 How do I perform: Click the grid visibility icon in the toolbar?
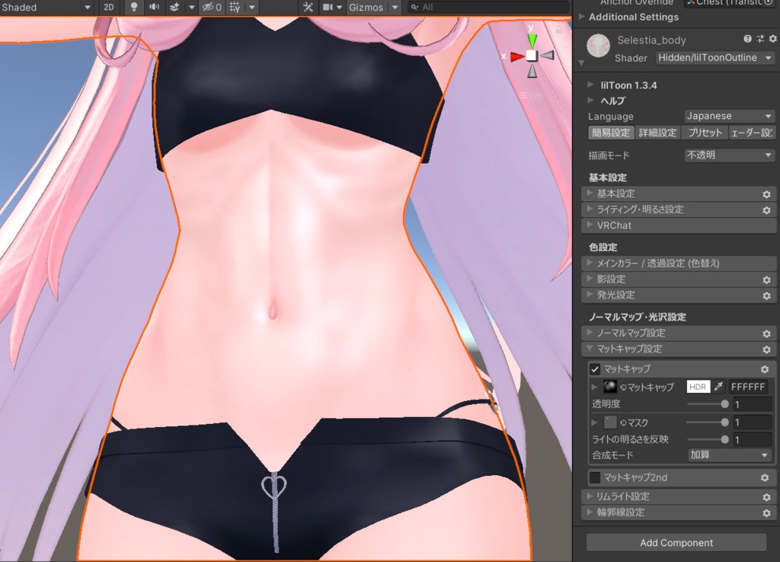pos(232,8)
